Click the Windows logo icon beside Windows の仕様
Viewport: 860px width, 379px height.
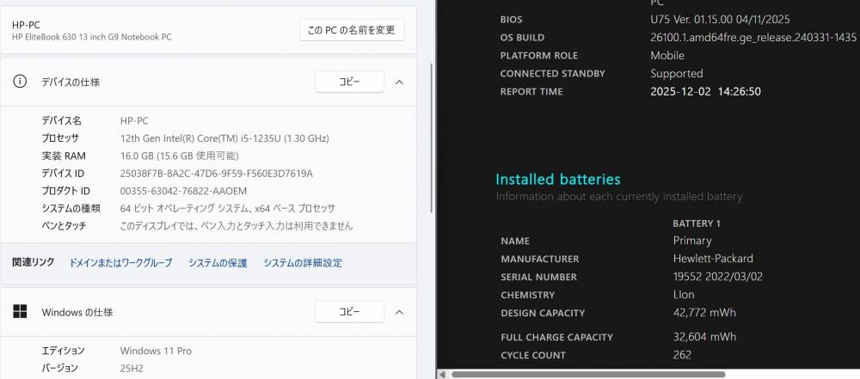pyautogui.click(x=20, y=312)
